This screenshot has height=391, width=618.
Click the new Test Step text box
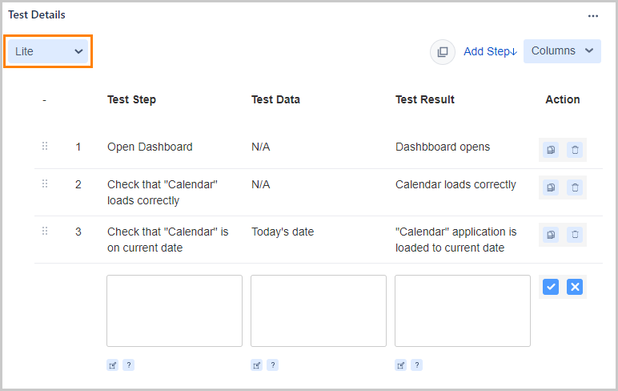pyautogui.click(x=175, y=311)
